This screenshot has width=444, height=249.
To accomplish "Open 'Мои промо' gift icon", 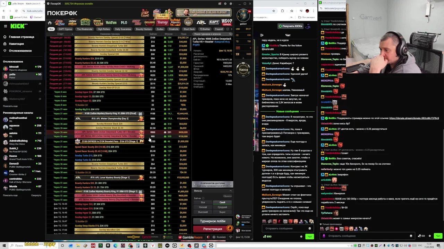I will click(x=238, y=230).
